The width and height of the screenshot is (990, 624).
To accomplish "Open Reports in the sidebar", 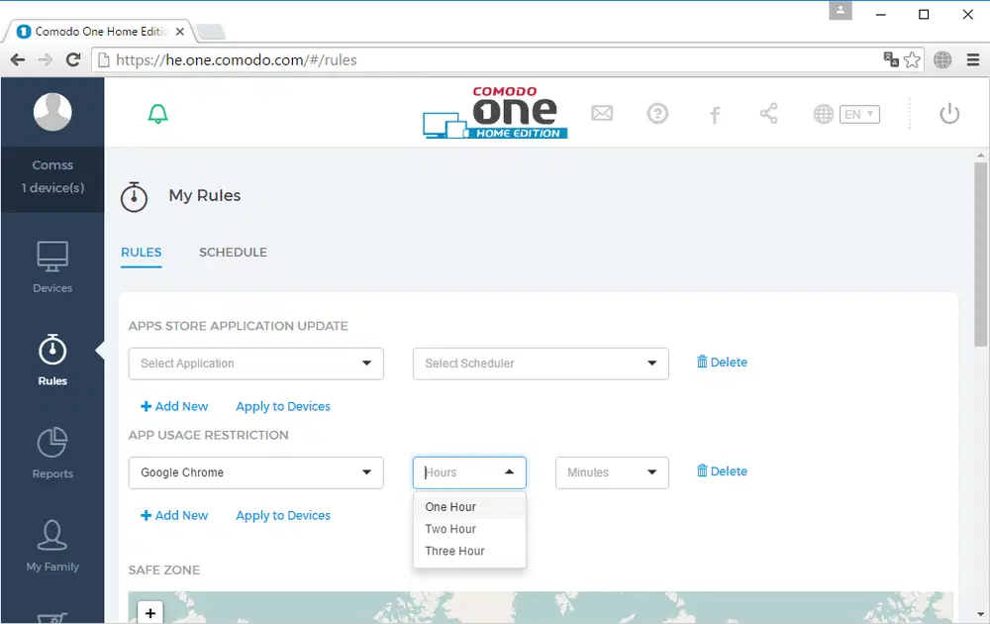I will tap(52, 453).
